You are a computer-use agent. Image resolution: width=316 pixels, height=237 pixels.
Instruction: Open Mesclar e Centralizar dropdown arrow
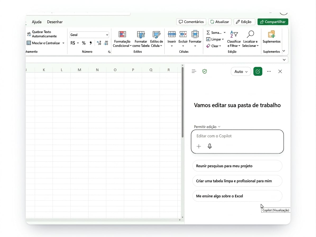(63, 43)
